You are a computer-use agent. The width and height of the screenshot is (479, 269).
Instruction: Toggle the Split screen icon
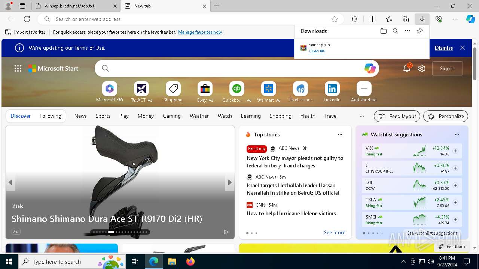click(372, 19)
